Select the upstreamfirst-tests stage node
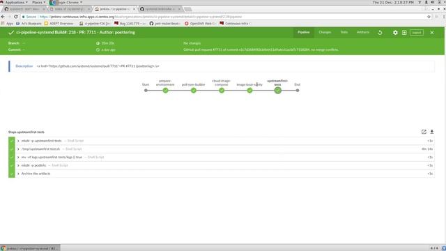 (x=277, y=91)
